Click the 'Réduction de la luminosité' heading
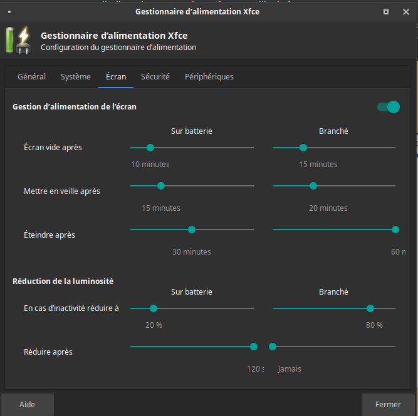Screen dimensions: 418x416 tap(63, 282)
